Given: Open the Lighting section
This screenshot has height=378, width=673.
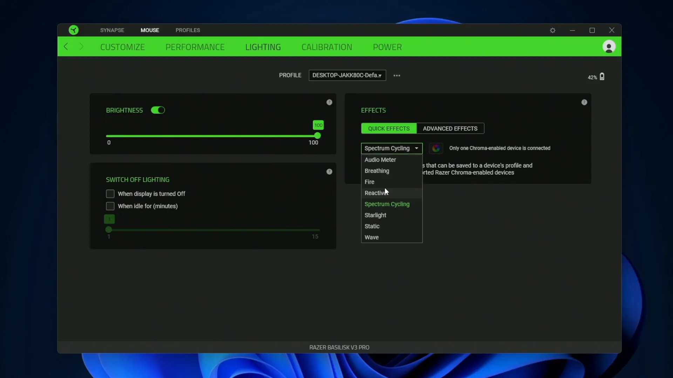Looking at the screenshot, I should click(263, 47).
